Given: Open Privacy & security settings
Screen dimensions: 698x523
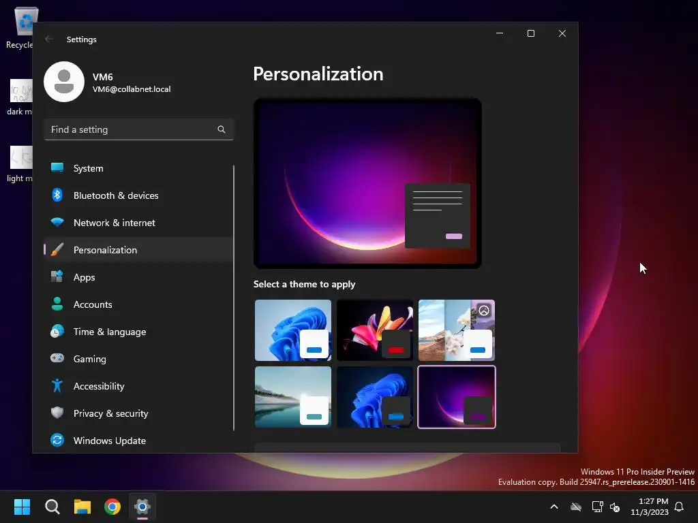Looking at the screenshot, I should 138,413.
